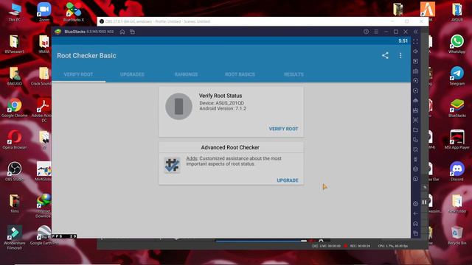This screenshot has height=265, width=472.
Task: Open the Discord desktop shortcut
Action: tap(457, 172)
